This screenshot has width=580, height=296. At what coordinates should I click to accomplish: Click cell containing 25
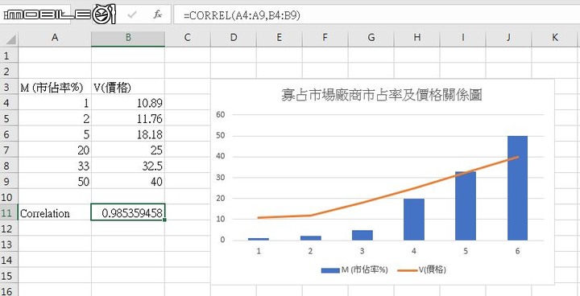click(x=128, y=150)
